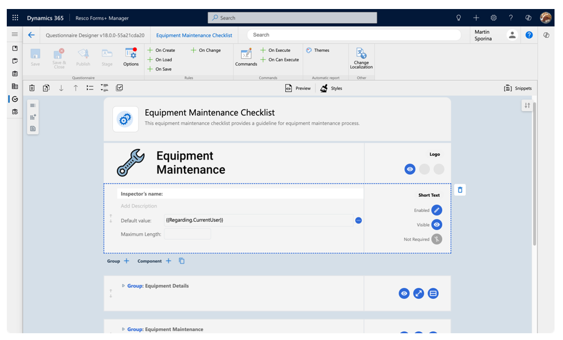Image resolution: width=563 pixels, height=340 pixels.
Task: Click the Default value input field
Action: point(254,220)
